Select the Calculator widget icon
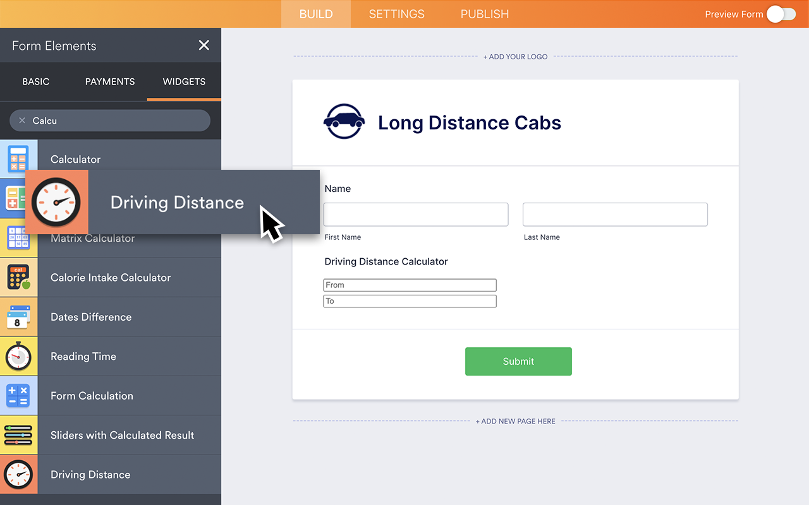809x505 pixels. pos(18,159)
